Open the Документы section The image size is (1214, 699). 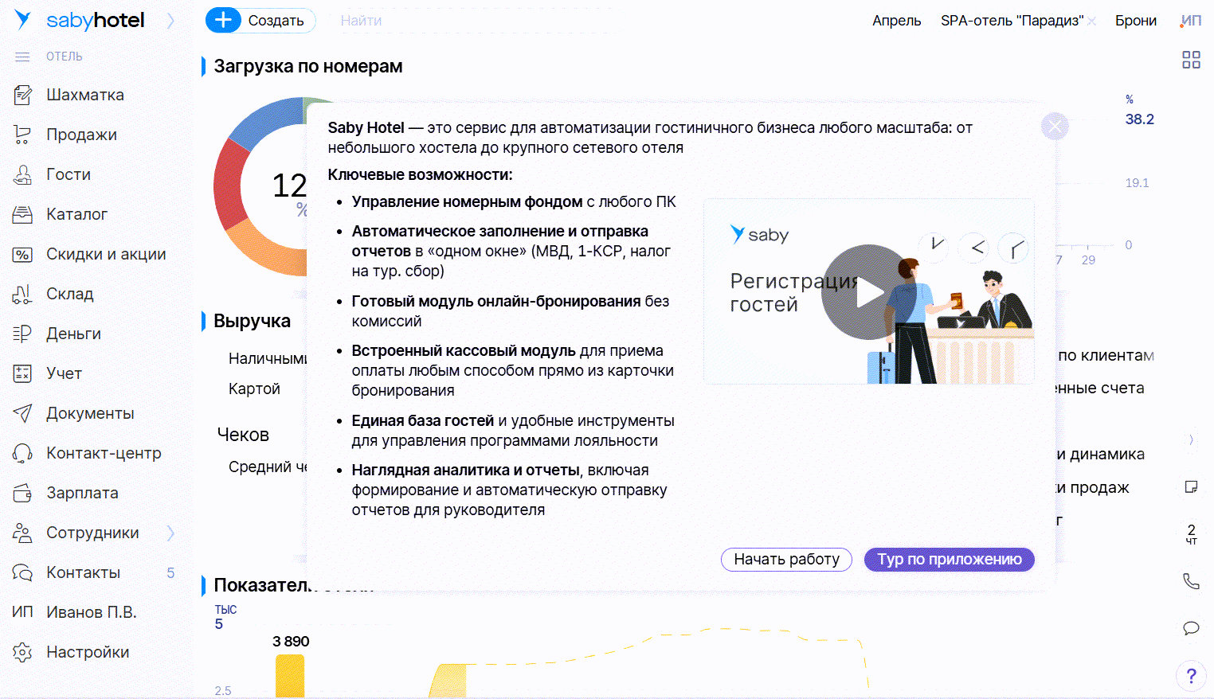(x=90, y=413)
